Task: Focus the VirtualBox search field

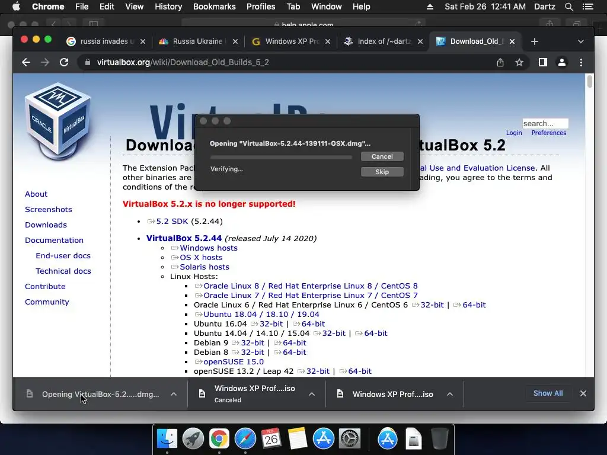Action: 545,123
